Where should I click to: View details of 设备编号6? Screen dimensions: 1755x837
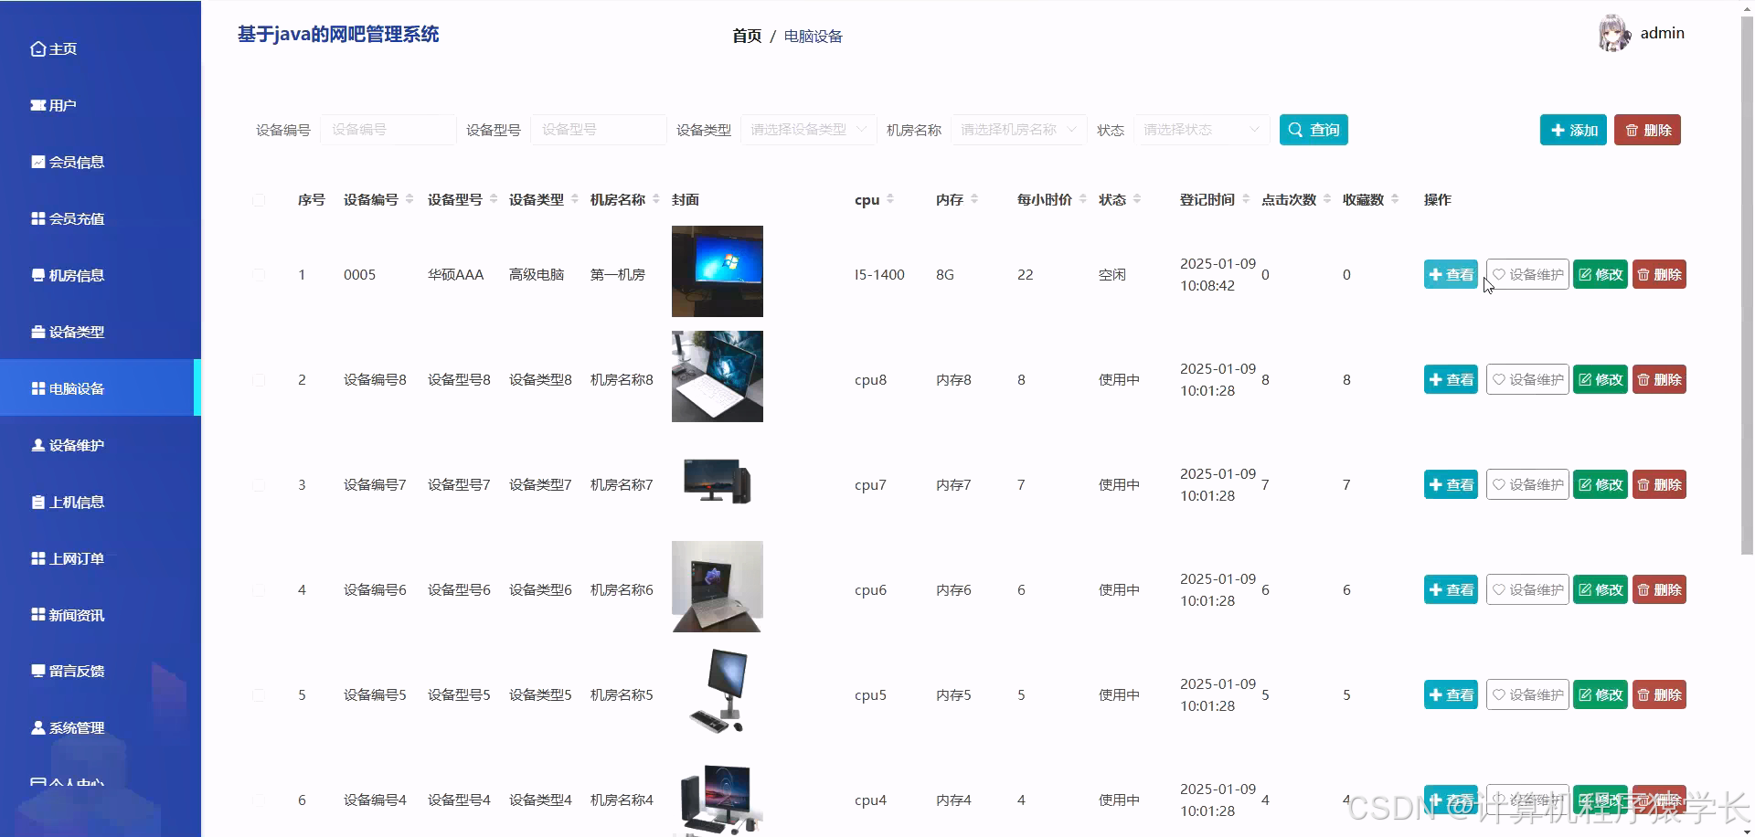(x=1451, y=589)
